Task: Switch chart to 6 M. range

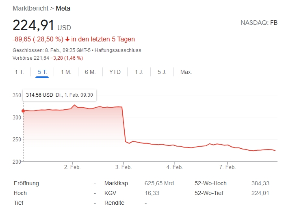Action: [90, 72]
